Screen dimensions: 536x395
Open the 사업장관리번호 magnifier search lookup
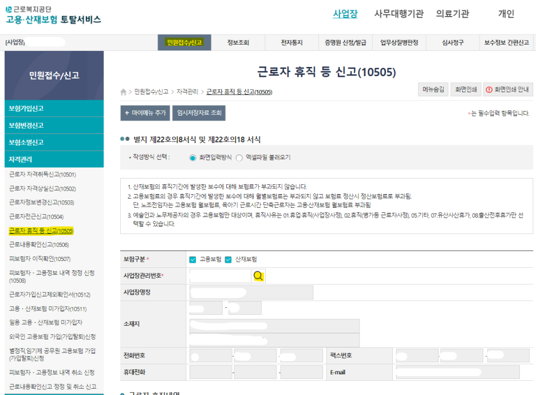coord(259,275)
